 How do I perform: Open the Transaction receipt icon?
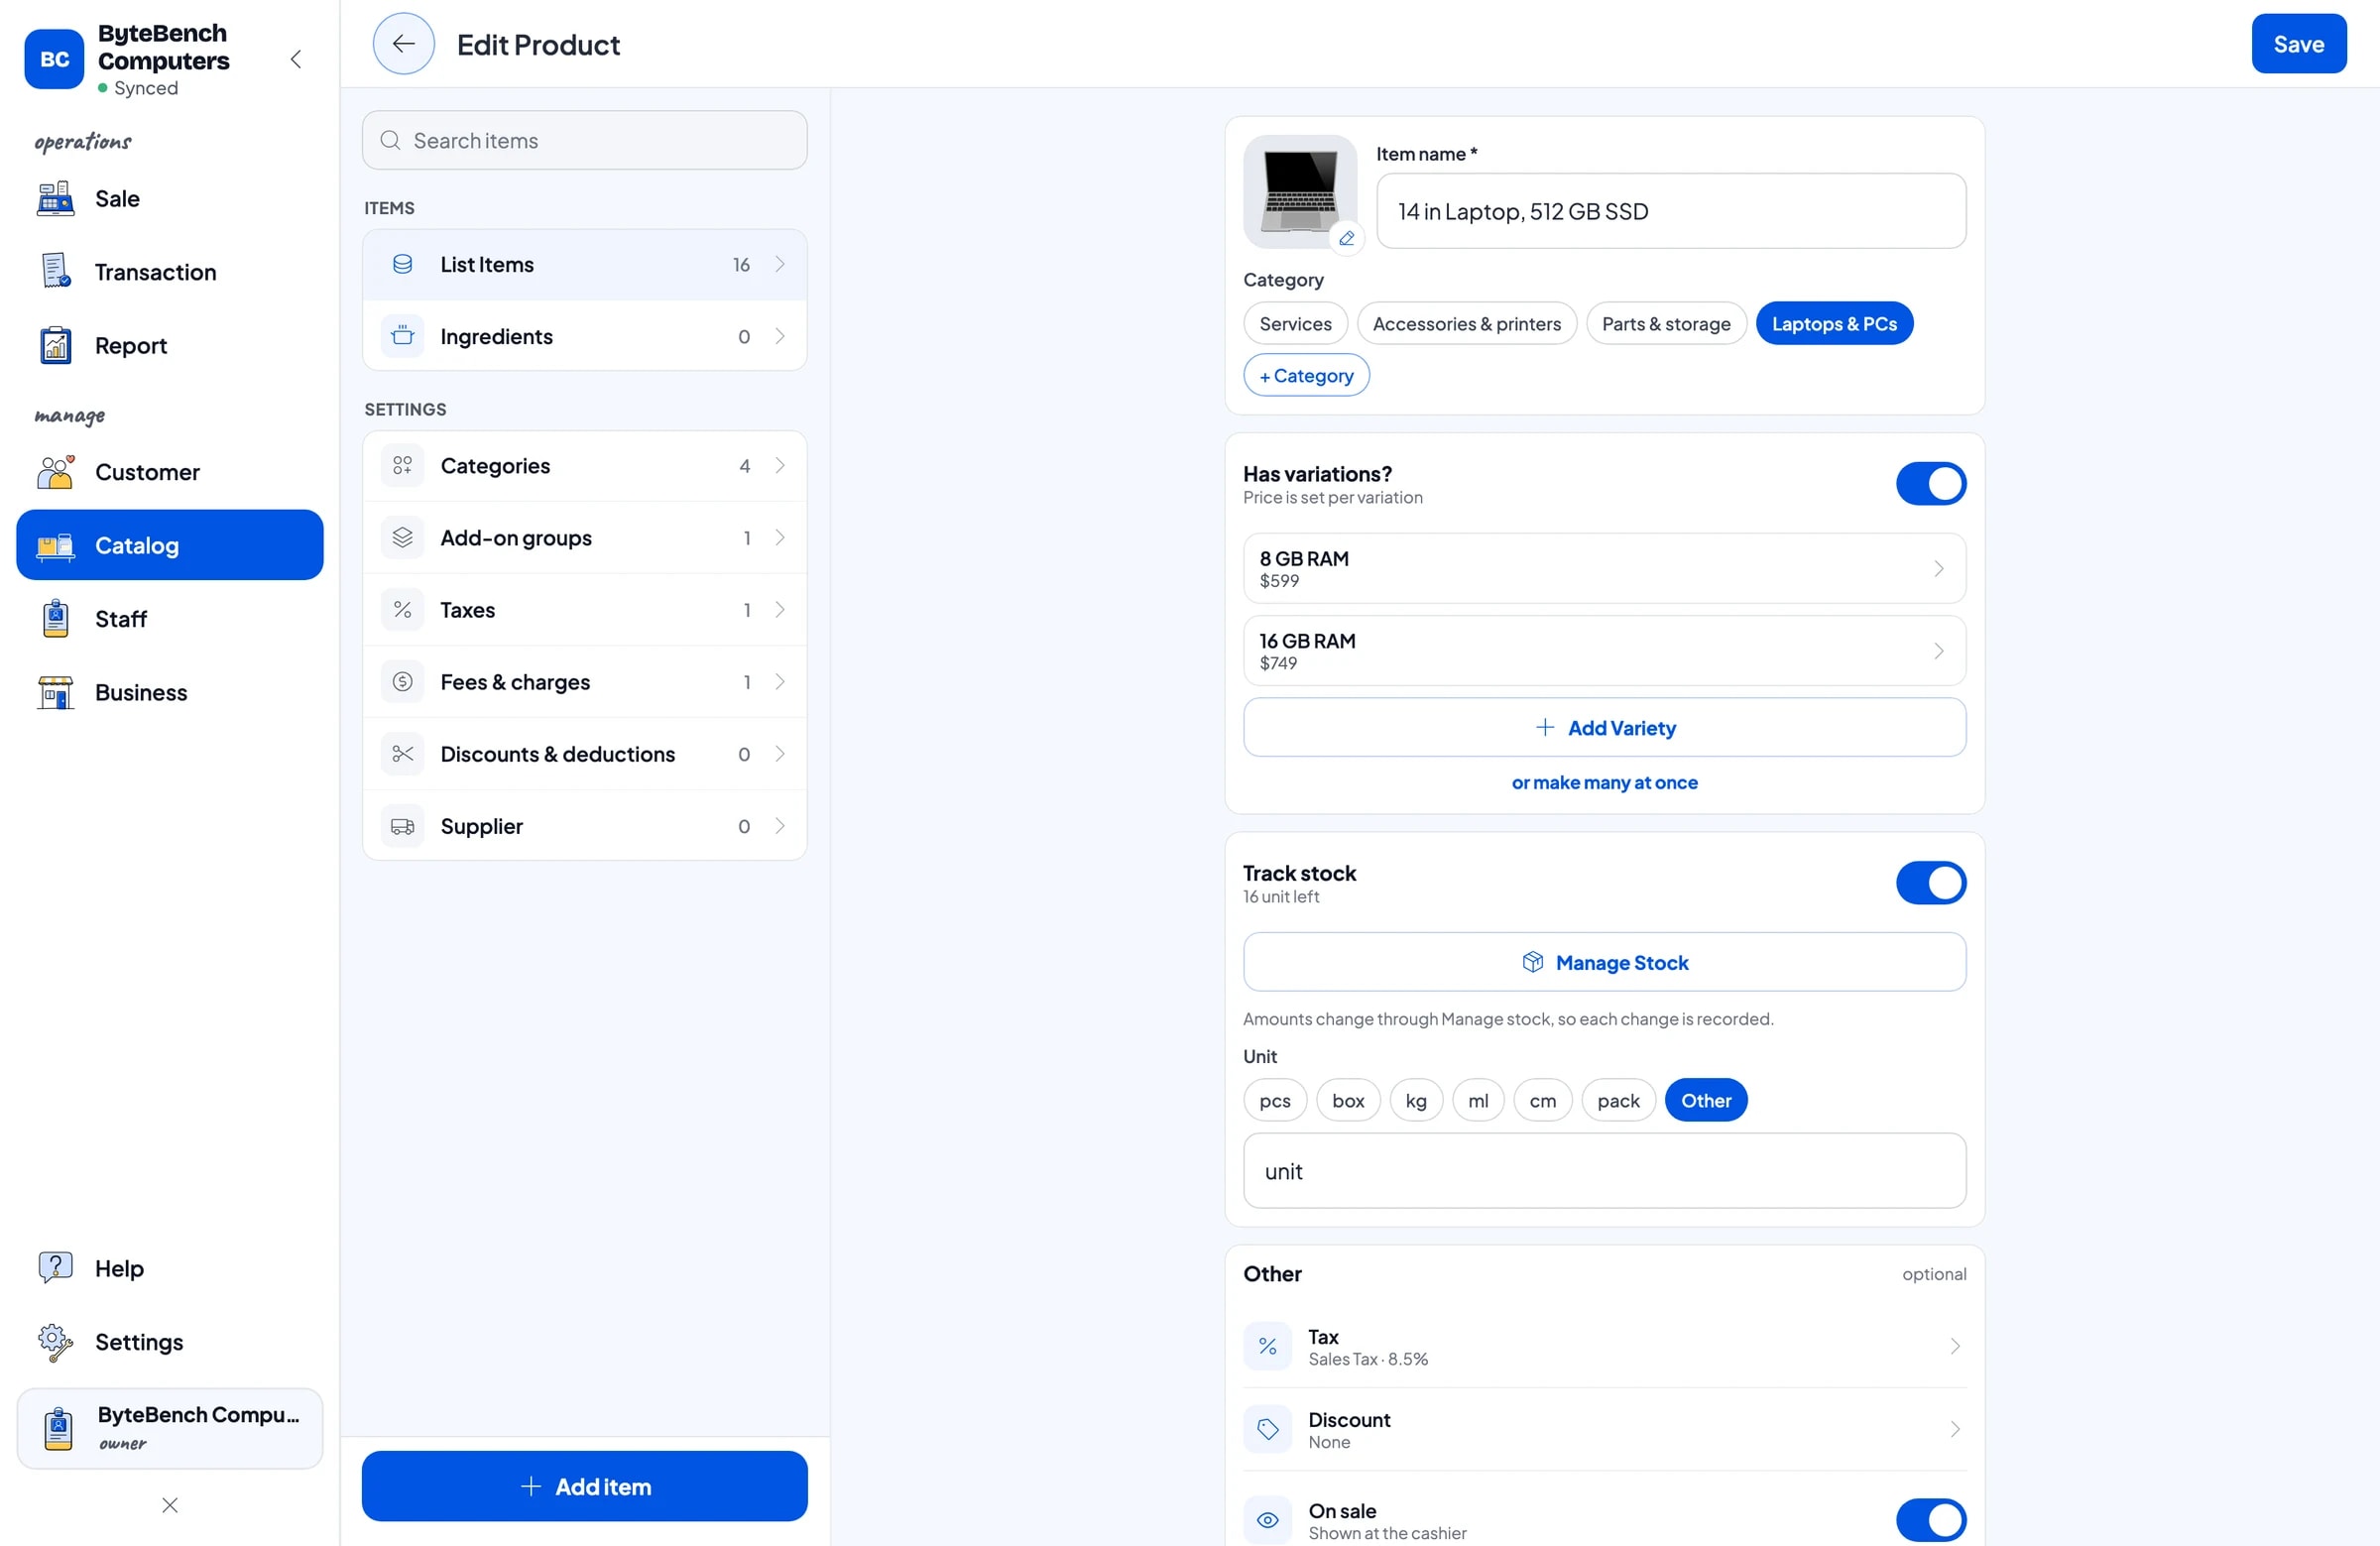pos(55,272)
